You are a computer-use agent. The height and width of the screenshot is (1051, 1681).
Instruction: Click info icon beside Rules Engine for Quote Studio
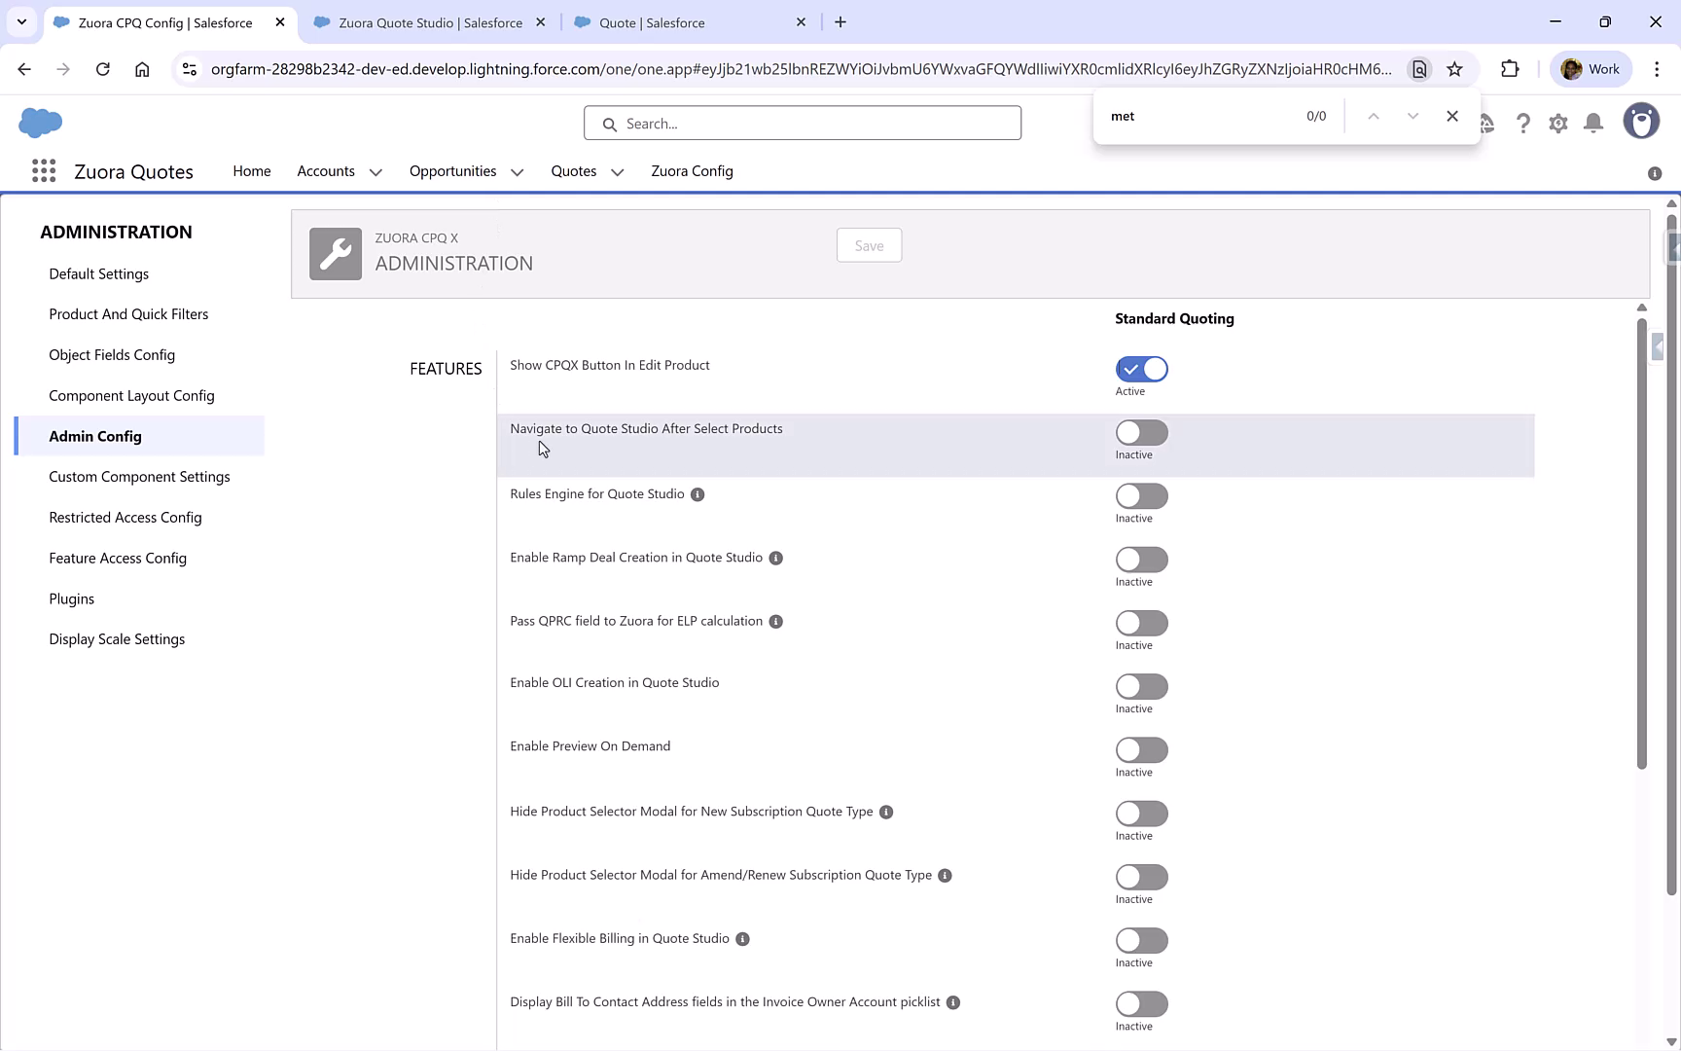pos(697,494)
